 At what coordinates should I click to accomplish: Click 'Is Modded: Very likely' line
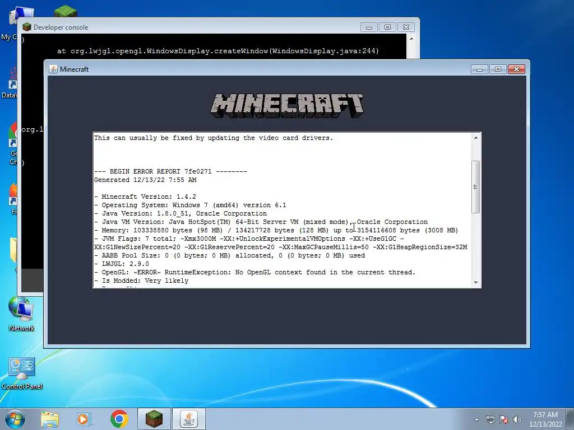pyautogui.click(x=141, y=281)
